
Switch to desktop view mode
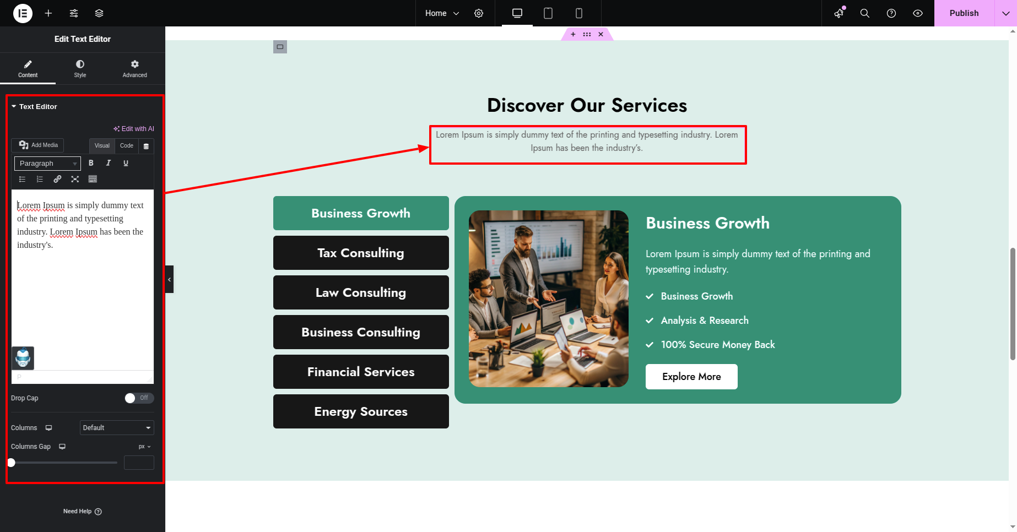pos(517,13)
